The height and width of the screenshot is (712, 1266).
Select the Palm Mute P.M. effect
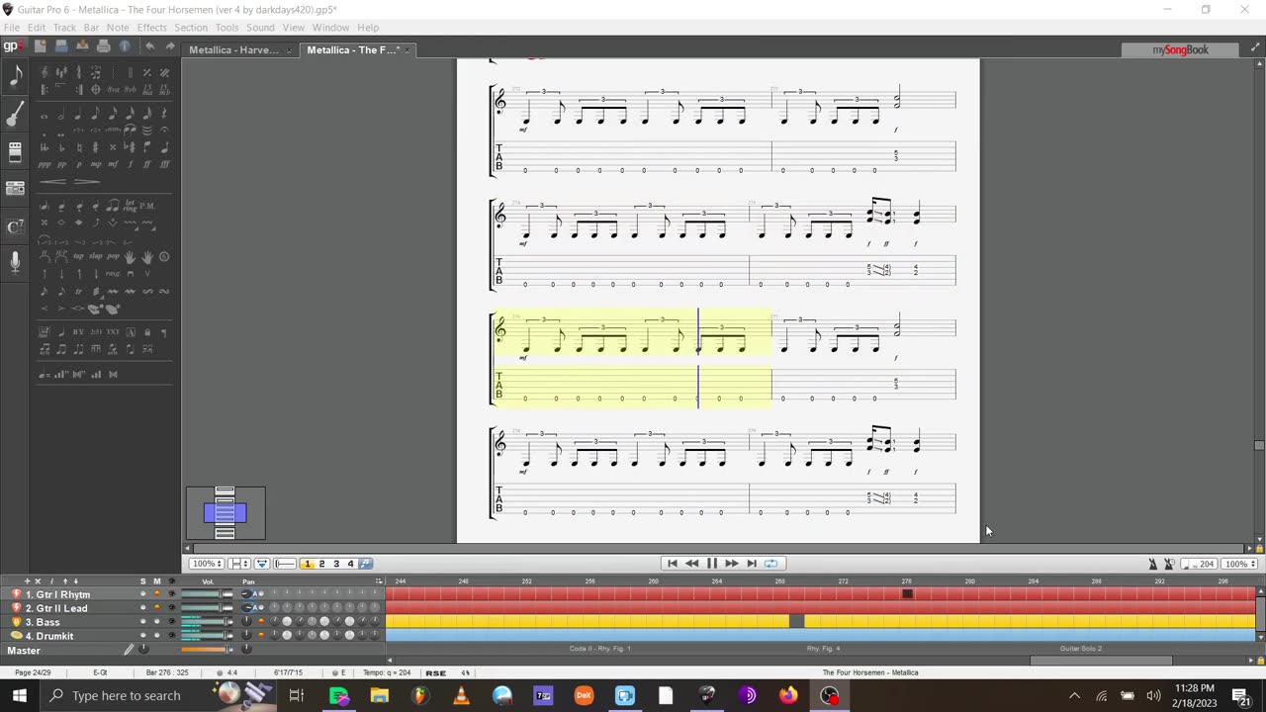tap(147, 206)
